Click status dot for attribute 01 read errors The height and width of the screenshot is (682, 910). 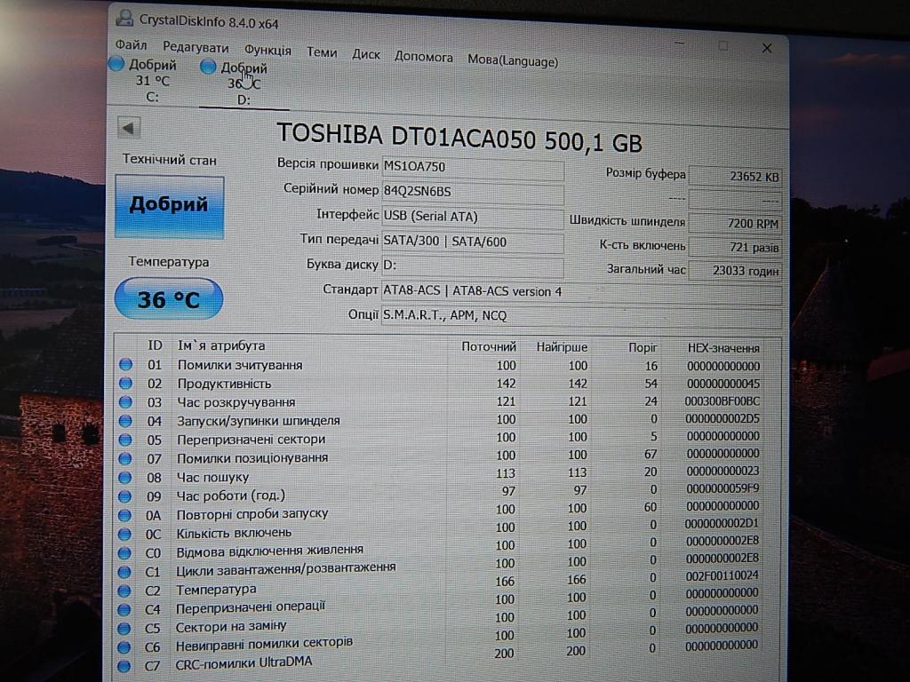125,365
